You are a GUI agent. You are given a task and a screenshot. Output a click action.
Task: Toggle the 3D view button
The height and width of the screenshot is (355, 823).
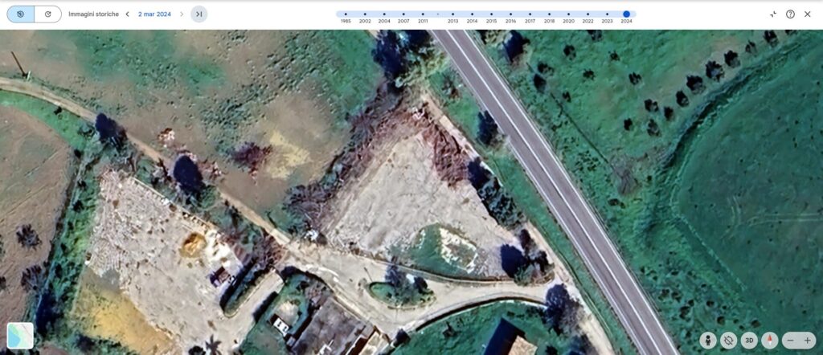tap(749, 340)
